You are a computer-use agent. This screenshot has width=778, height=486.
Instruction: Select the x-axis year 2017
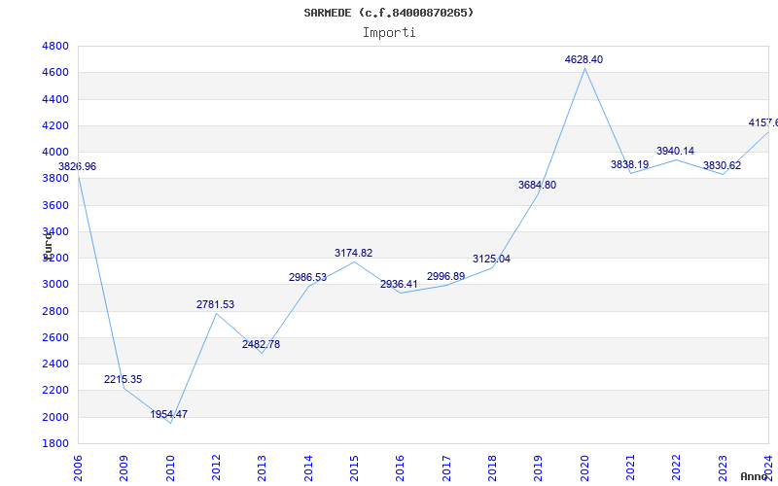pyautogui.click(x=446, y=469)
